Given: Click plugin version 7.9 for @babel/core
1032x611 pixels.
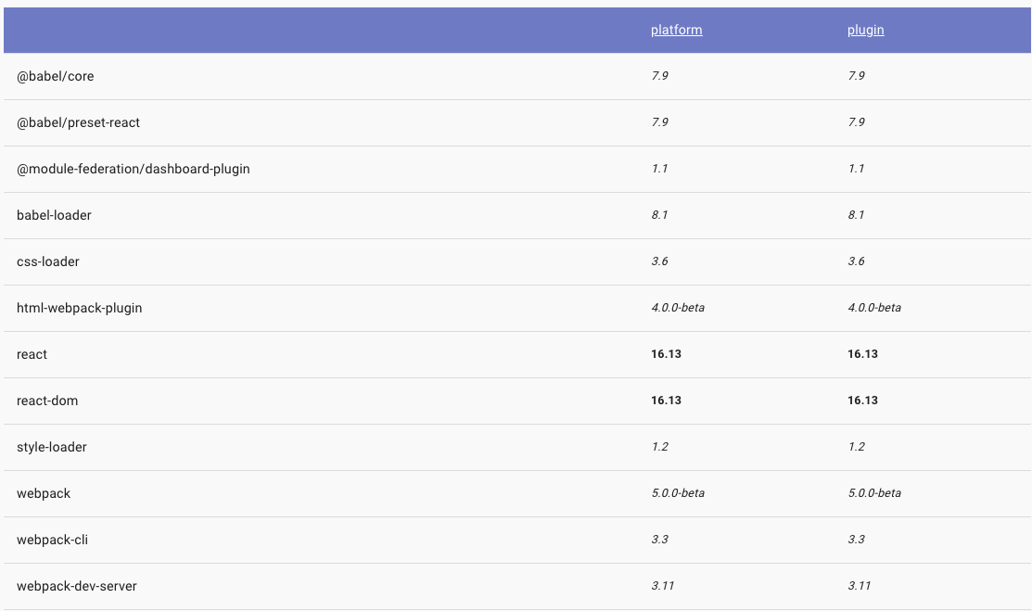Looking at the screenshot, I should pyautogui.click(x=856, y=76).
